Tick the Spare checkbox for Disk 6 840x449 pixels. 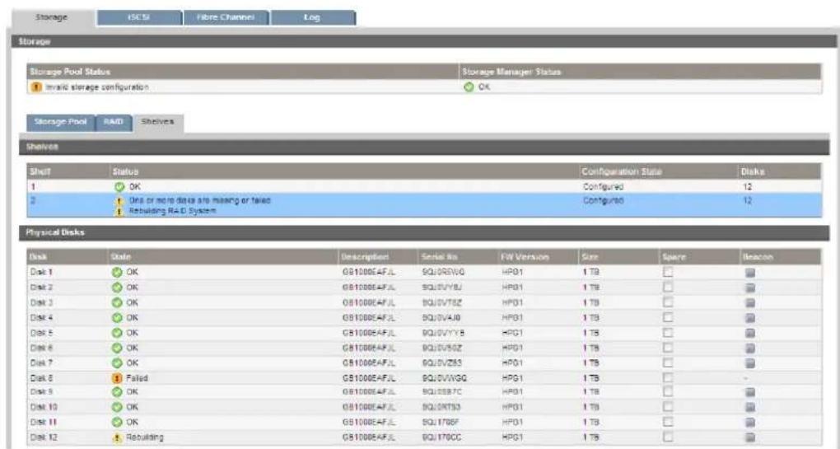(x=668, y=348)
